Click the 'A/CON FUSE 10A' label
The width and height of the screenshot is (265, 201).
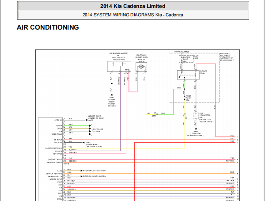point(189,98)
